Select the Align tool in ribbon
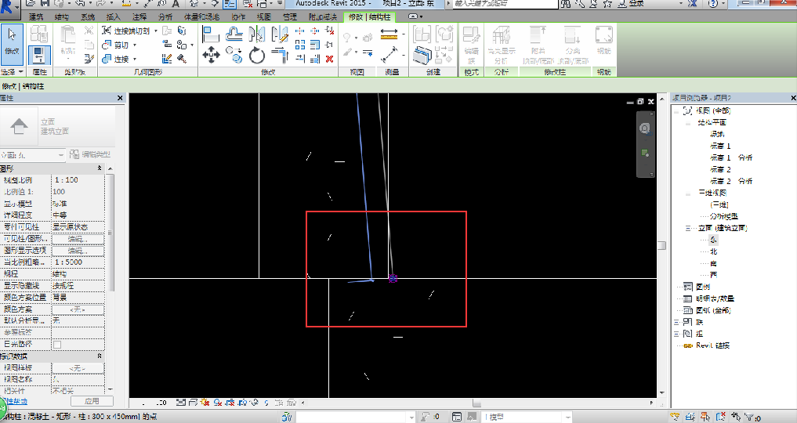Image resolution: width=797 pixels, height=423 pixels. [x=210, y=34]
